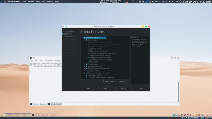The width and height of the screenshot is (212, 119).
Task: Show hidden tray icons arrow in bottom panel
Action: 194,115
